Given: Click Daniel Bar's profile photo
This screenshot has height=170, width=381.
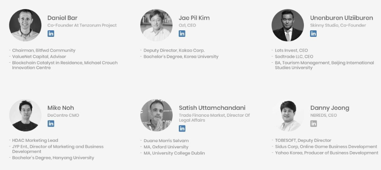Looking at the screenshot, I should 25,25.
